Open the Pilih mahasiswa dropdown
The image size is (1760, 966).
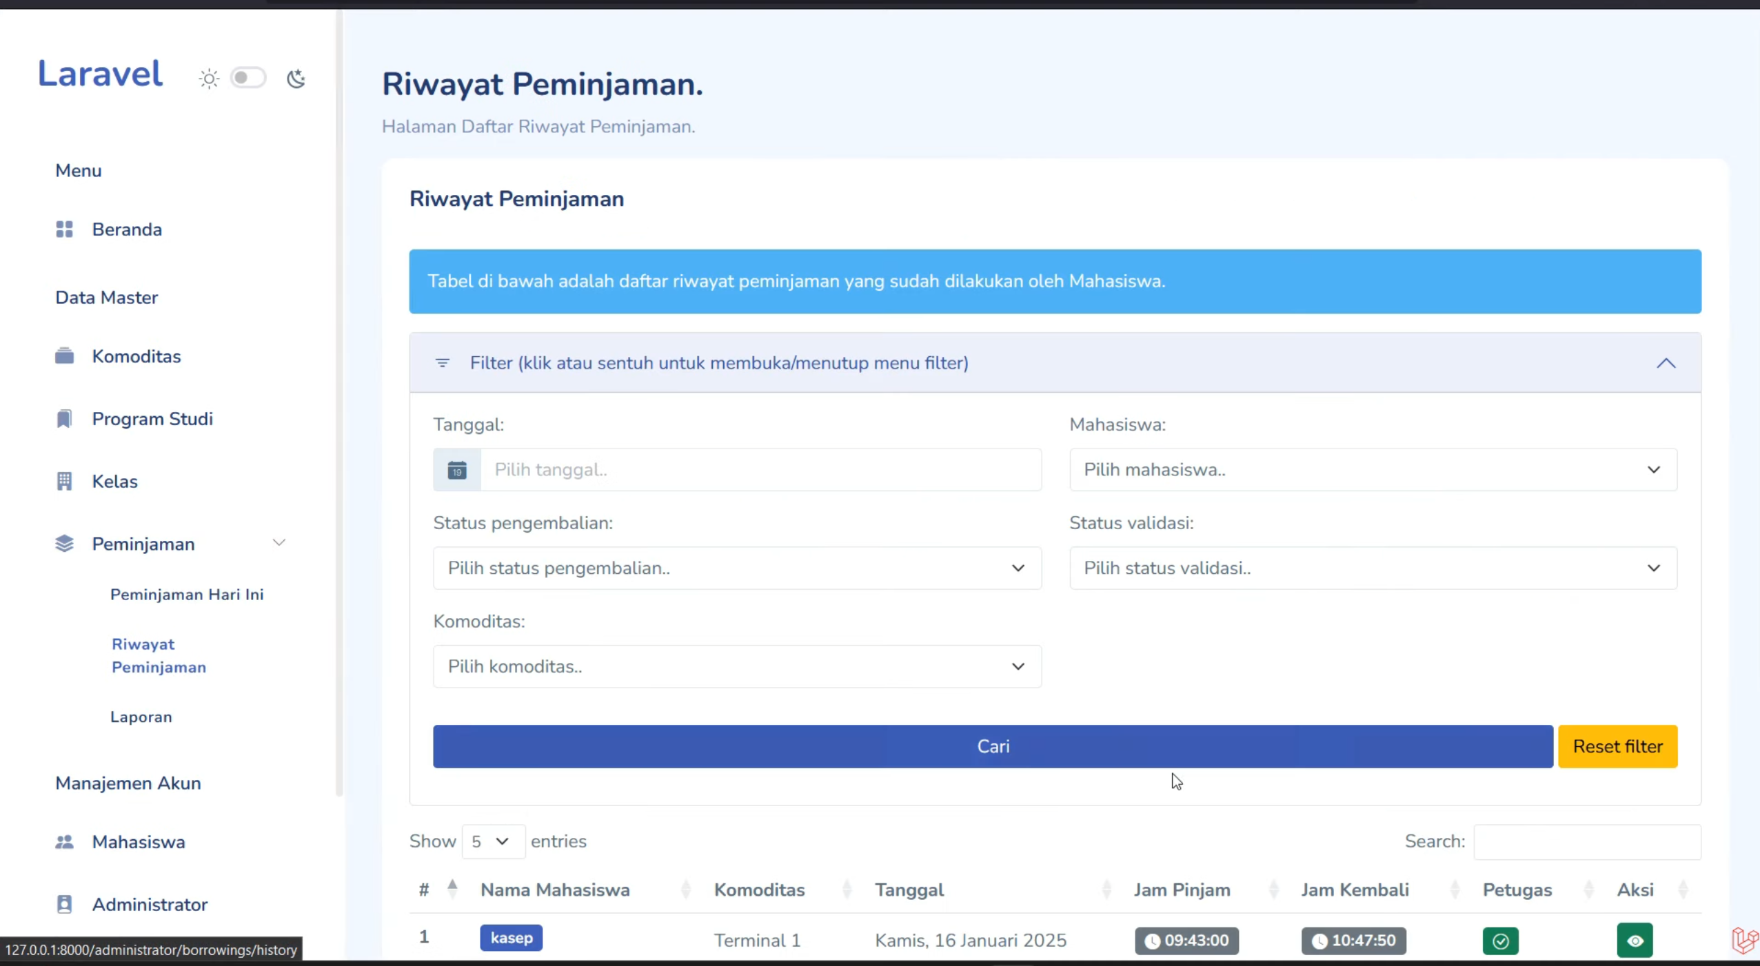click(1373, 470)
